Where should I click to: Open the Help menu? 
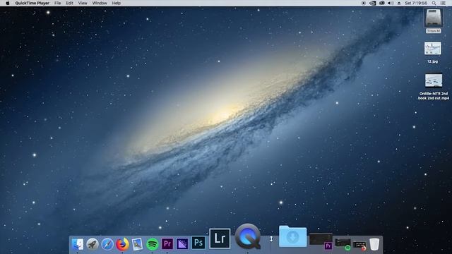pos(117,3)
